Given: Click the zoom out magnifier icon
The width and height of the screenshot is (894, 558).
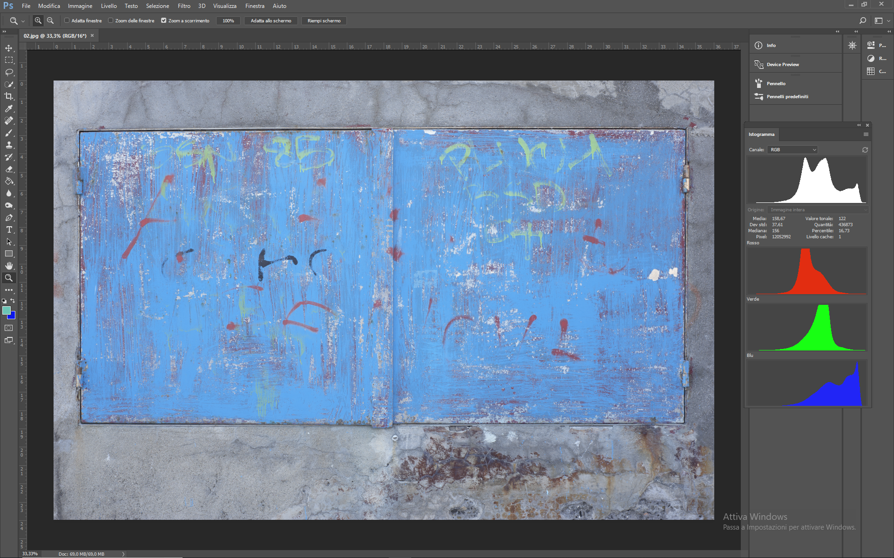Looking at the screenshot, I should click(50, 20).
